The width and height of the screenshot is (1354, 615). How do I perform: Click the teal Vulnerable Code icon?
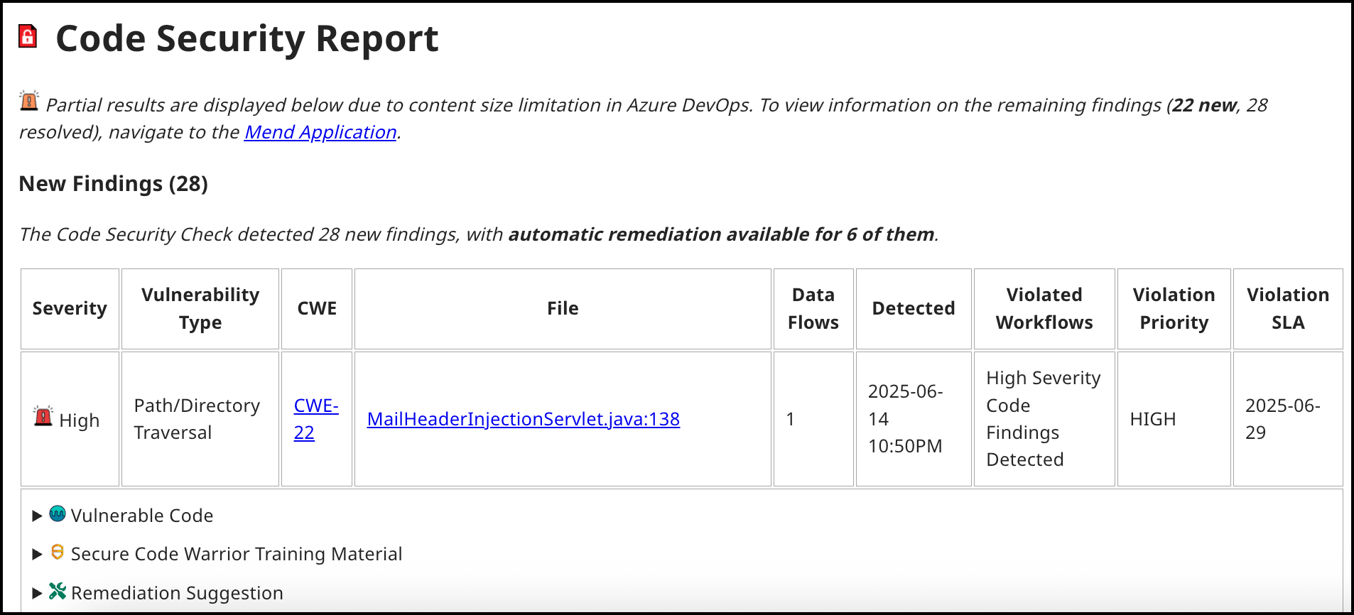58,514
